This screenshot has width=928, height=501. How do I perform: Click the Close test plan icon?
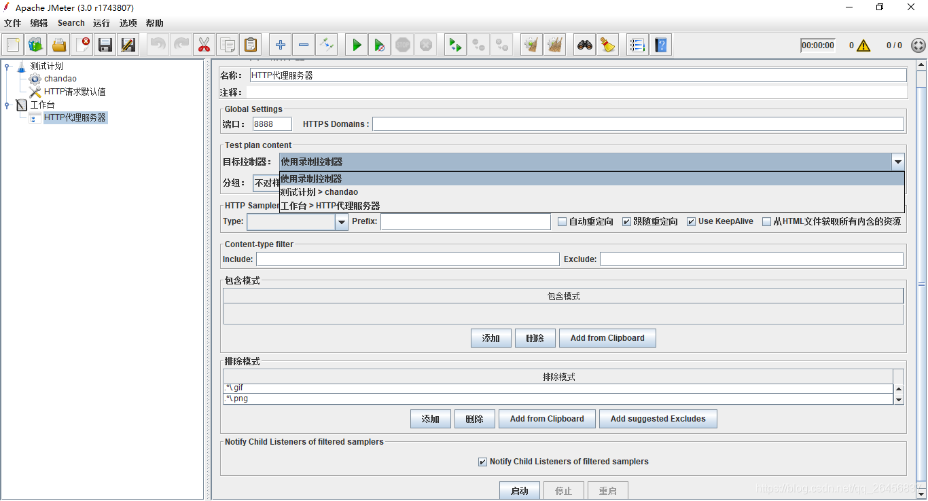click(x=82, y=45)
